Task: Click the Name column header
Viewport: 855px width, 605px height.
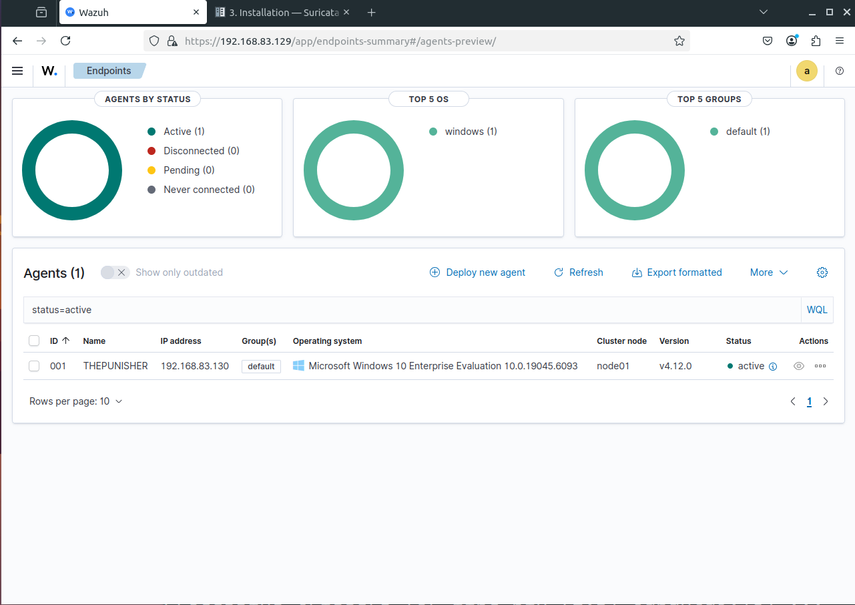Action: click(94, 341)
